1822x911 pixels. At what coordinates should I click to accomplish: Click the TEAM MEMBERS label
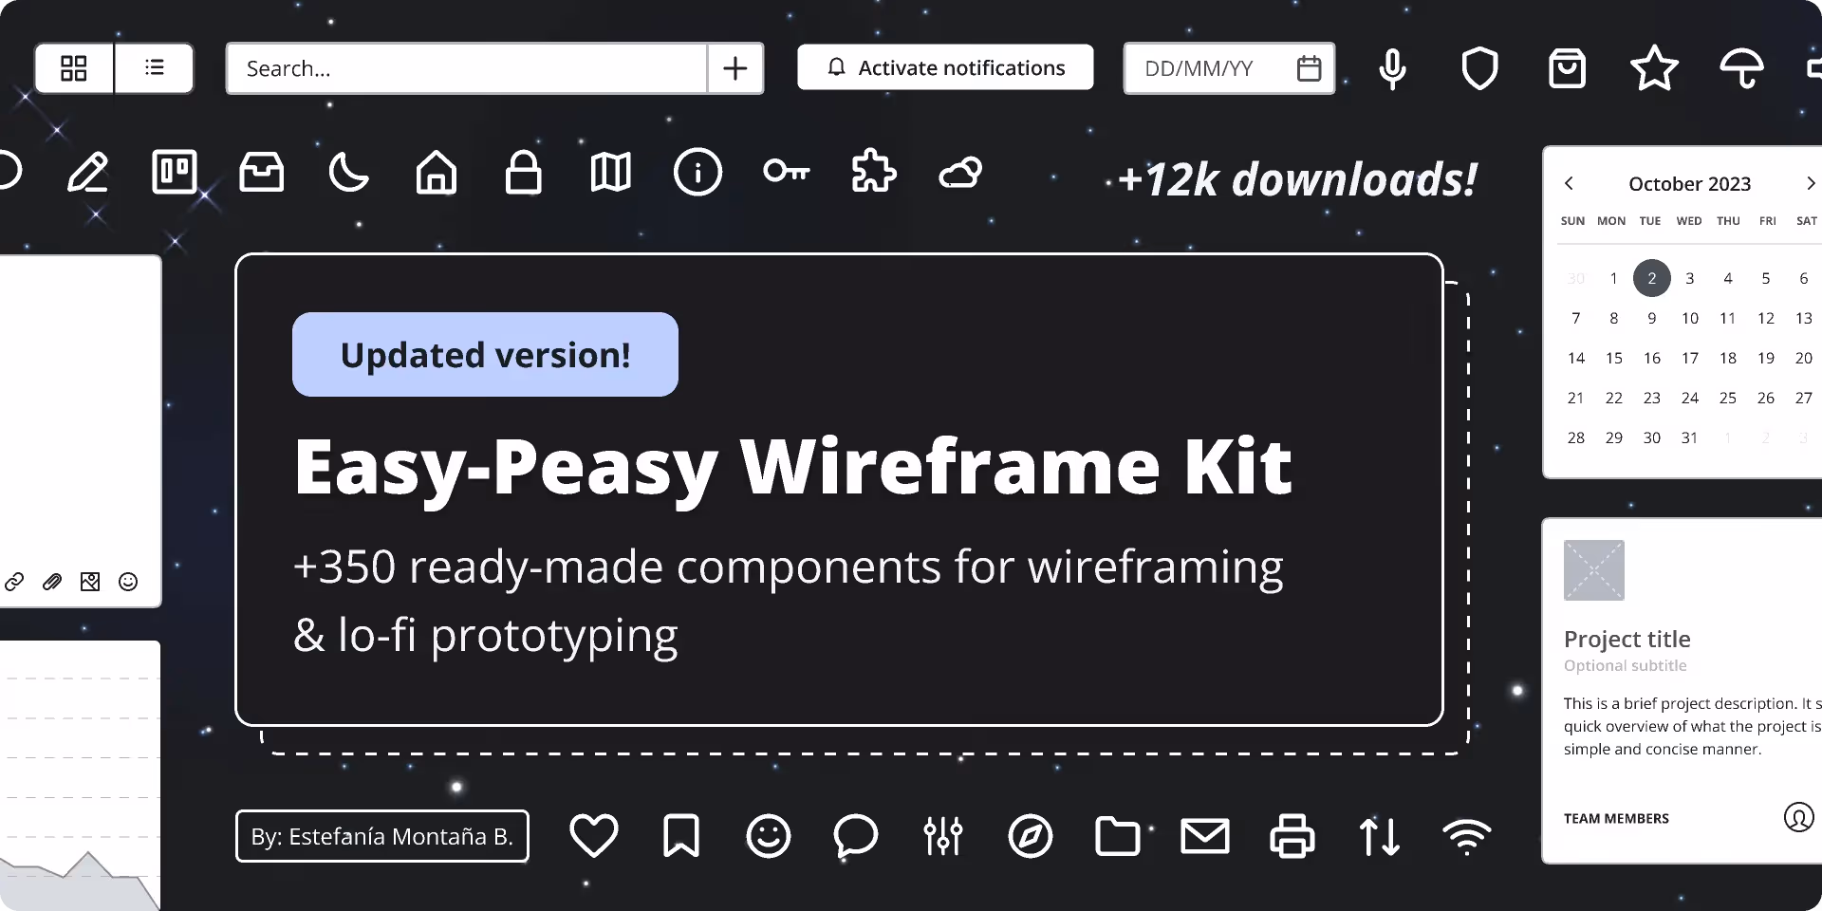[1616, 818]
